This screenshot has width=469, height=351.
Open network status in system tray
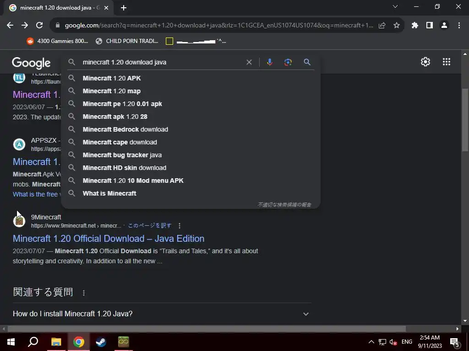click(382, 342)
